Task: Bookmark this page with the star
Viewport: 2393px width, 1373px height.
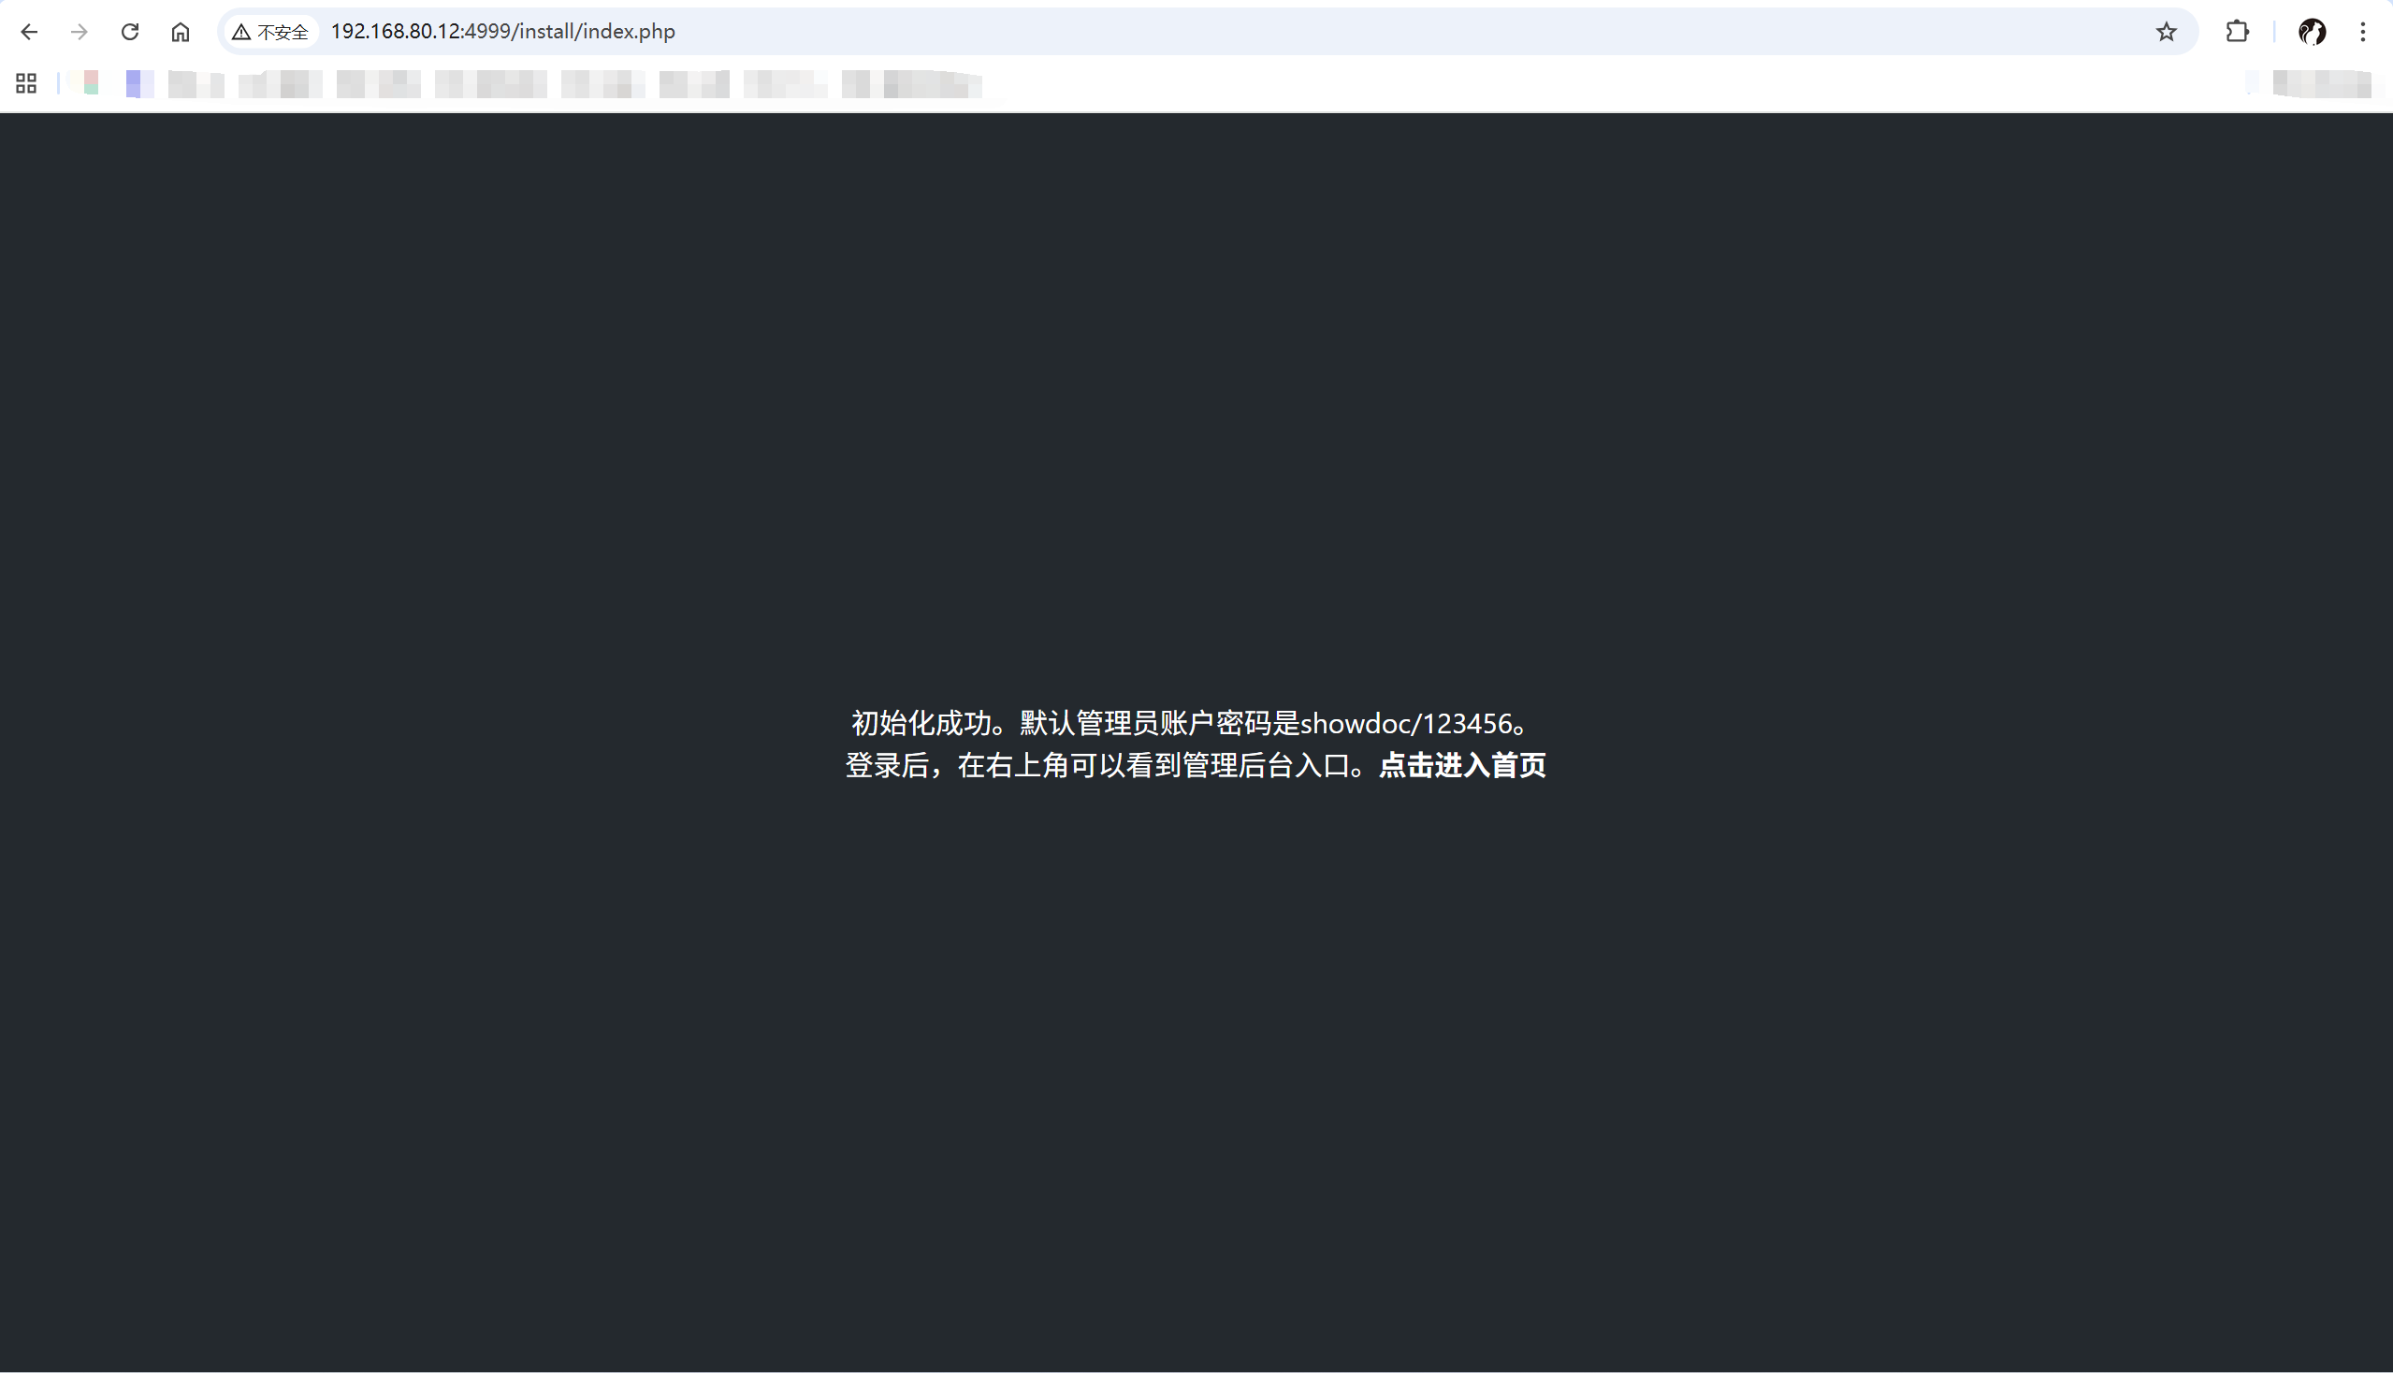Action: click(2166, 32)
